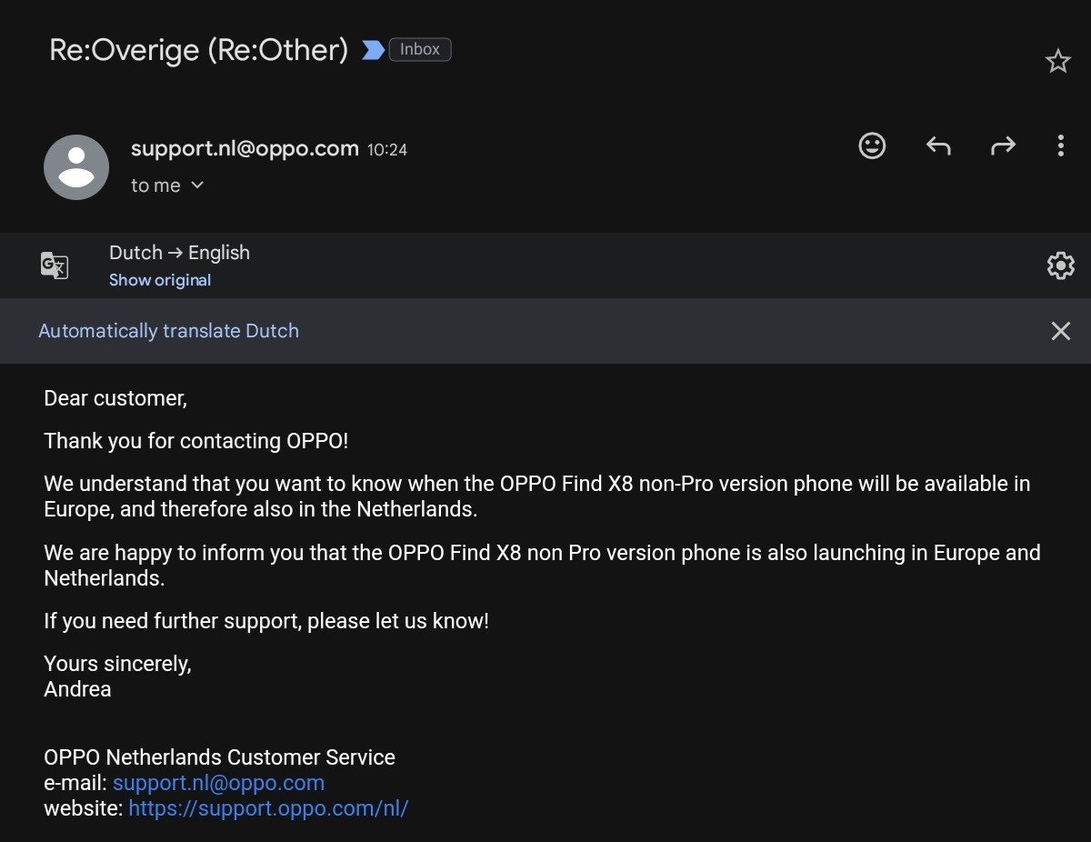Viewport: 1091px width, 842px height.
Task: Add an emoji reaction to email
Action: pyautogui.click(x=872, y=145)
